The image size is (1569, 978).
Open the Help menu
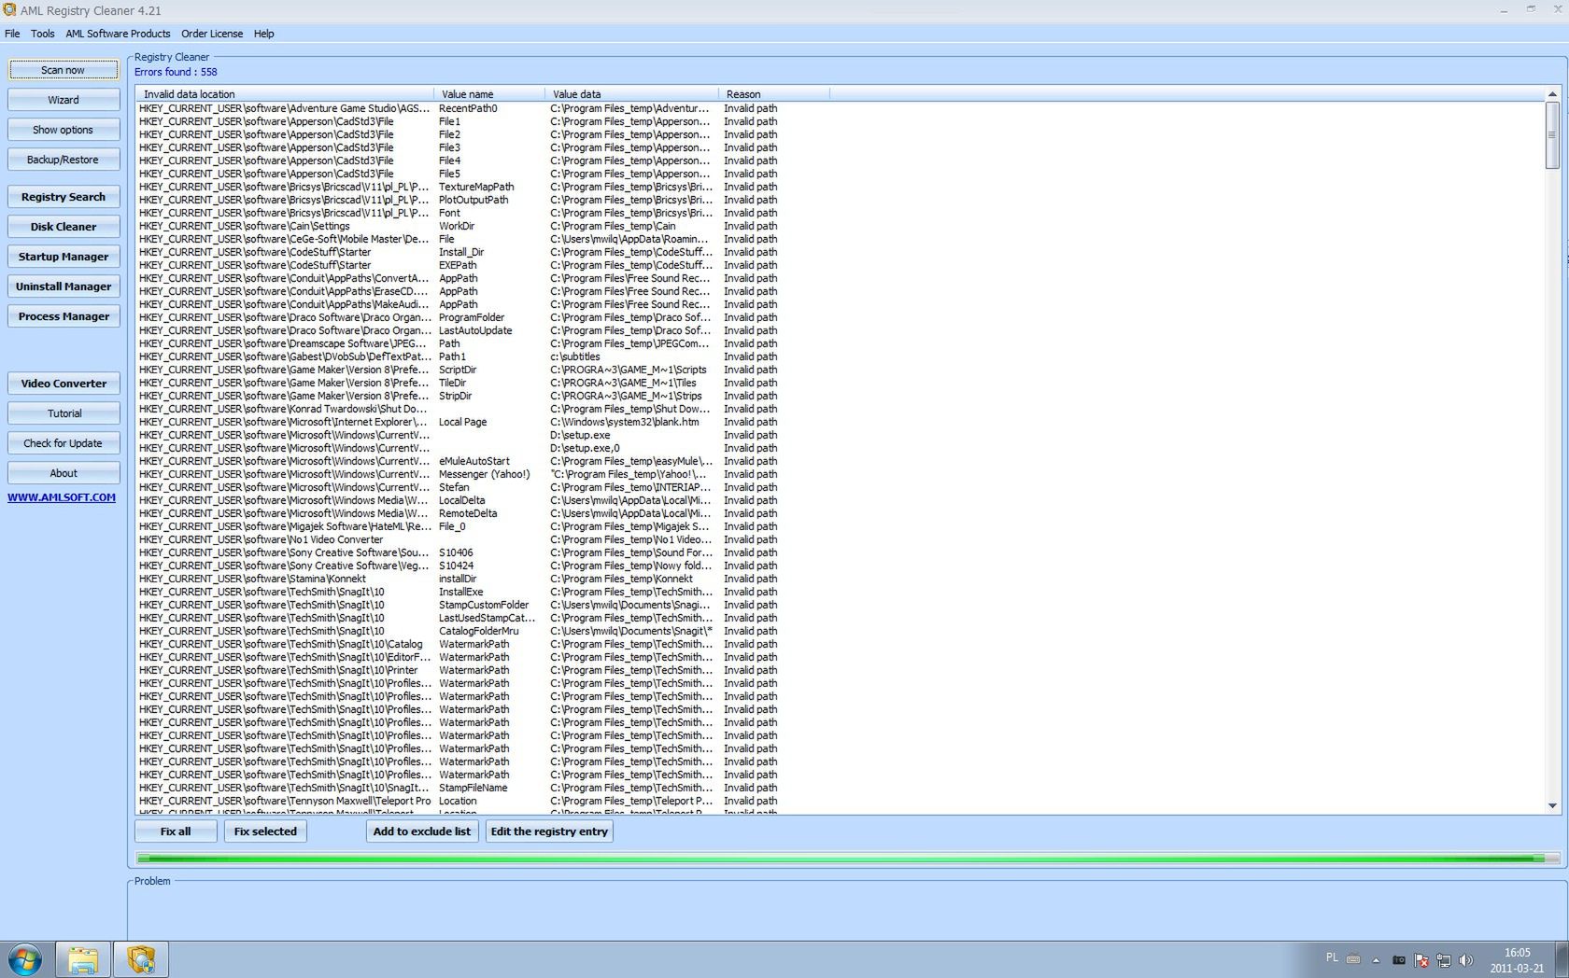point(264,34)
